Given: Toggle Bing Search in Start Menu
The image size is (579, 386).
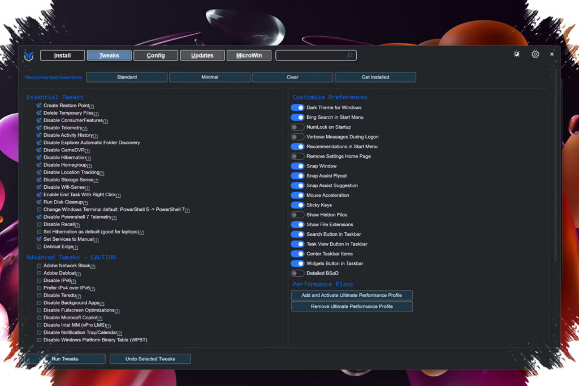Looking at the screenshot, I should coord(297,118).
